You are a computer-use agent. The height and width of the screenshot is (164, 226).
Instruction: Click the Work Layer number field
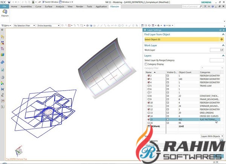217,50
